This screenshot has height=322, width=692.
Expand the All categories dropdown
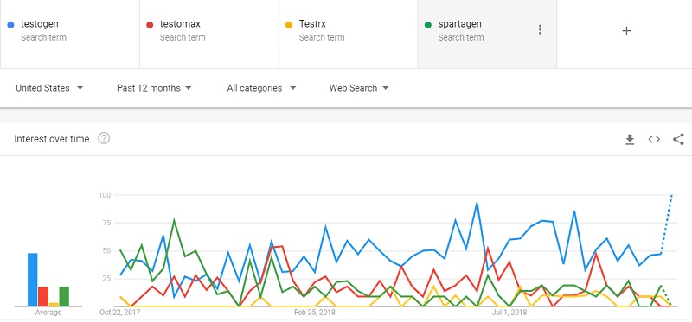pyautogui.click(x=261, y=88)
